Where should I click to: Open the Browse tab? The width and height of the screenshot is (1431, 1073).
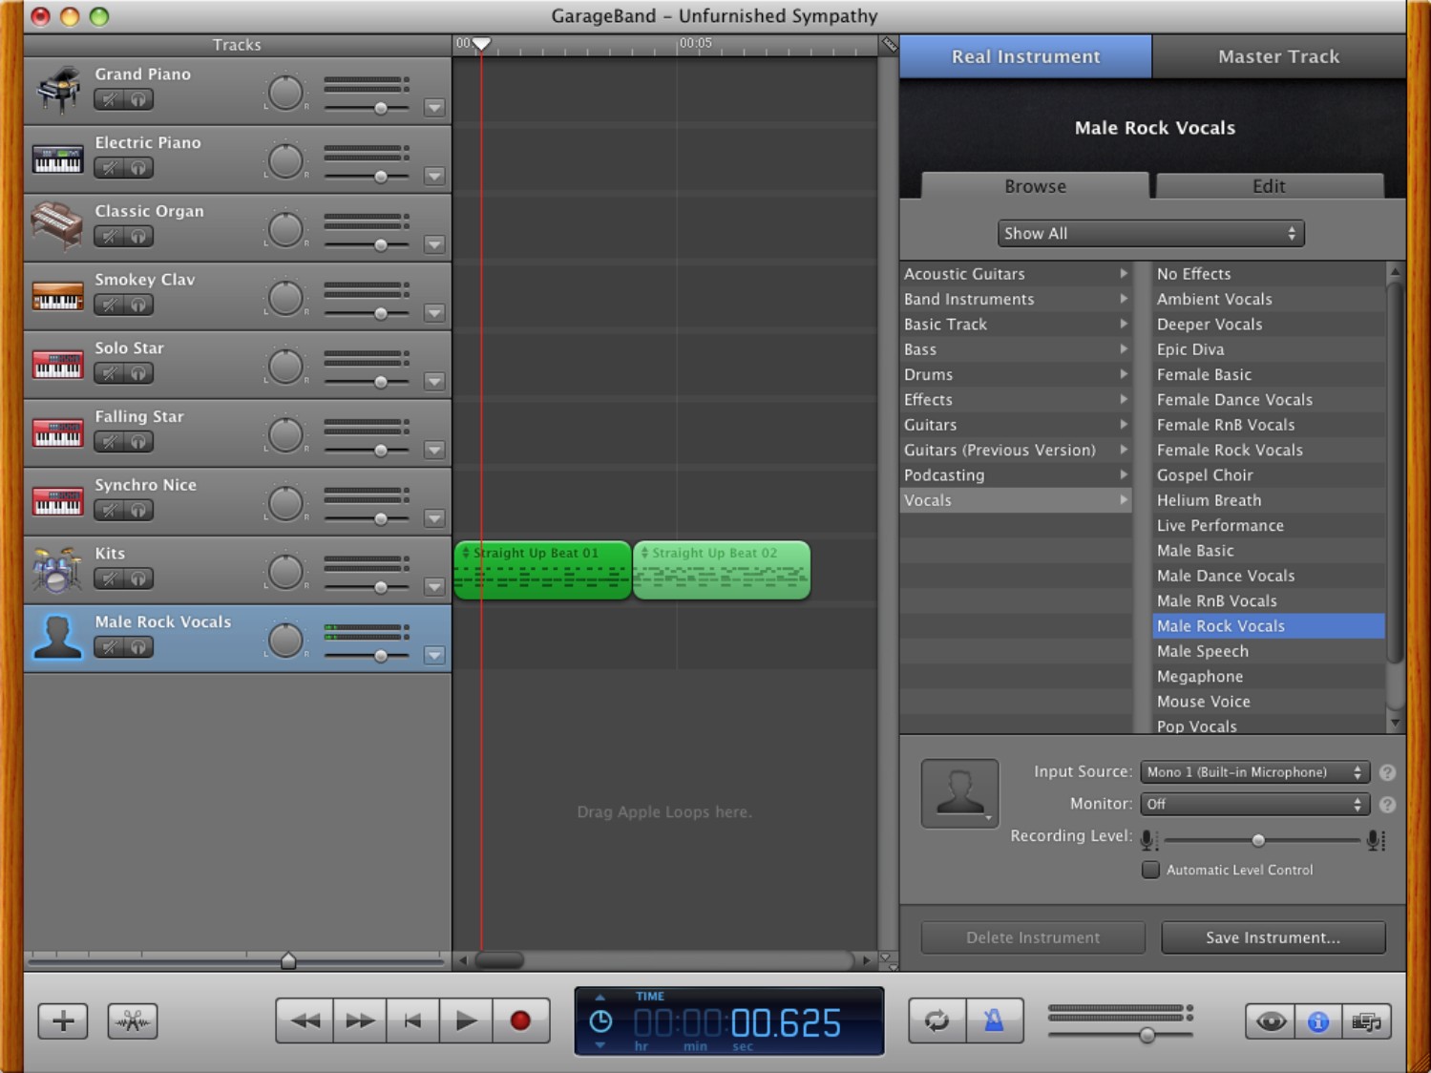tap(1035, 186)
